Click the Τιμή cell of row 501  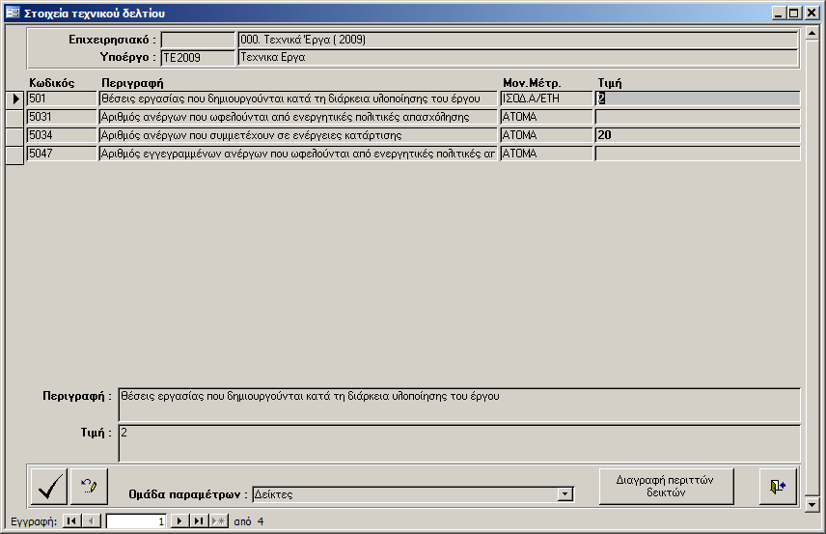click(x=697, y=98)
